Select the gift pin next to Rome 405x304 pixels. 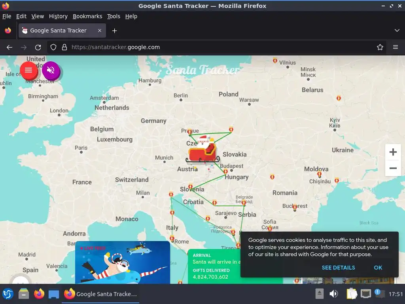[x=172, y=238]
